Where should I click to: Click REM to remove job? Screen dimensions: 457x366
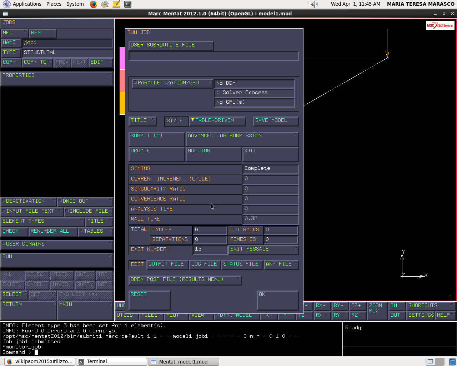(x=43, y=33)
